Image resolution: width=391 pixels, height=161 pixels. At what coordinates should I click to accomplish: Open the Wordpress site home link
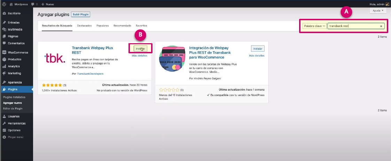tap(18, 4)
